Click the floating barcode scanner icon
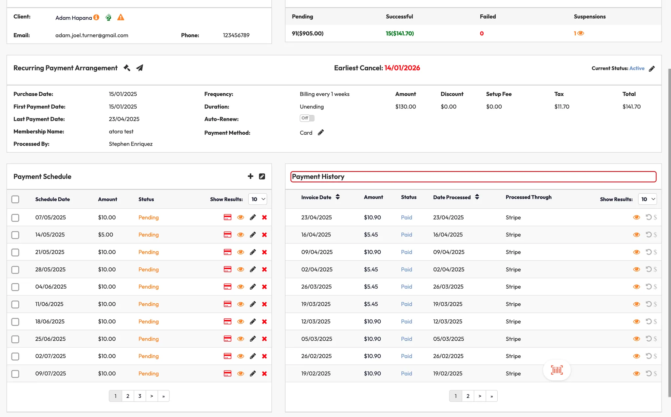Image resolution: width=671 pixels, height=417 pixels. click(x=557, y=370)
